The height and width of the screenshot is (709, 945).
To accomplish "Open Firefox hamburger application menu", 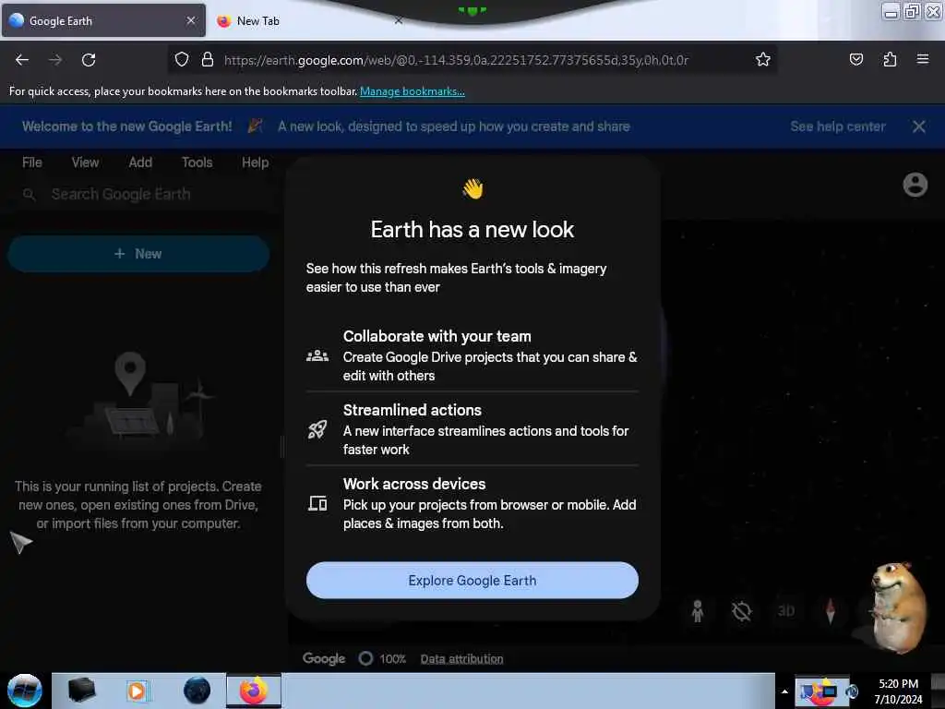I will 923,59.
